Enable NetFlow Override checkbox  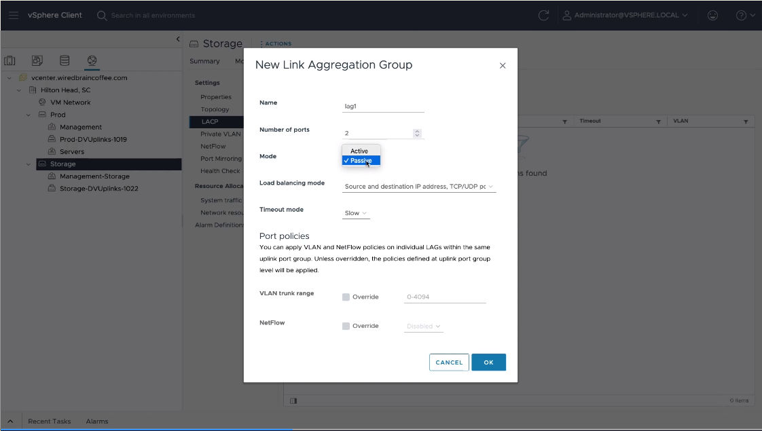point(346,326)
